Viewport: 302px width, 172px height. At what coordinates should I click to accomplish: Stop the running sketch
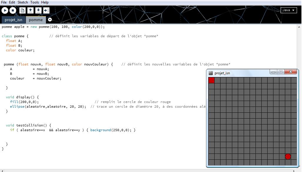(13, 10)
